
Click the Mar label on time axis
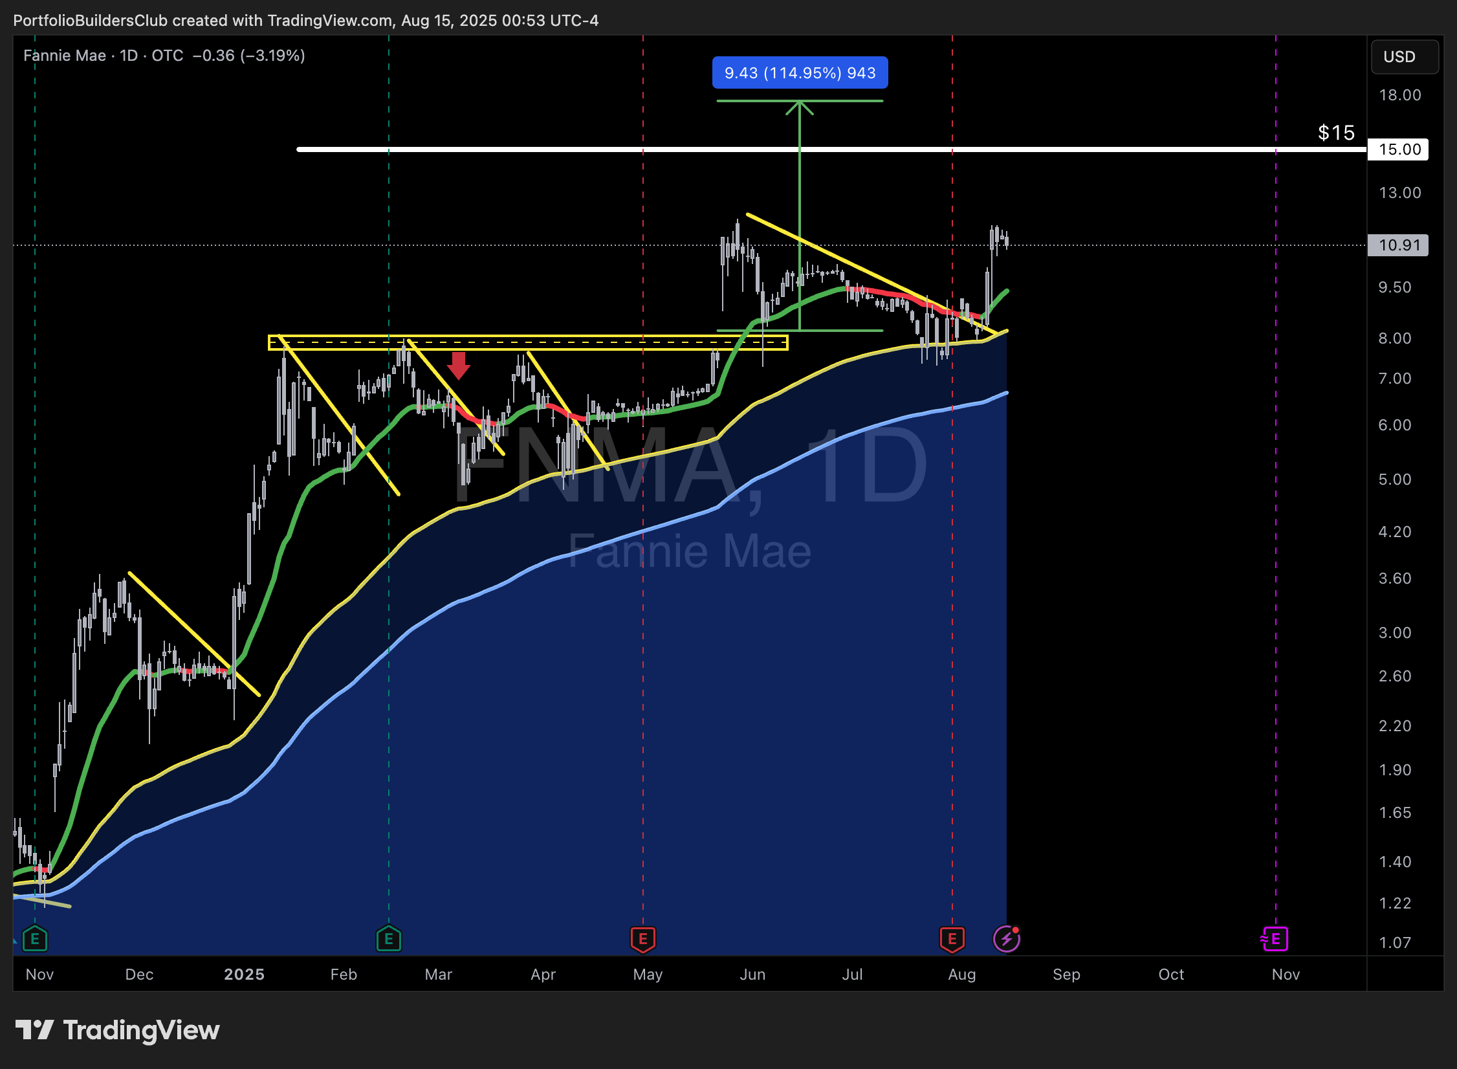[438, 975]
